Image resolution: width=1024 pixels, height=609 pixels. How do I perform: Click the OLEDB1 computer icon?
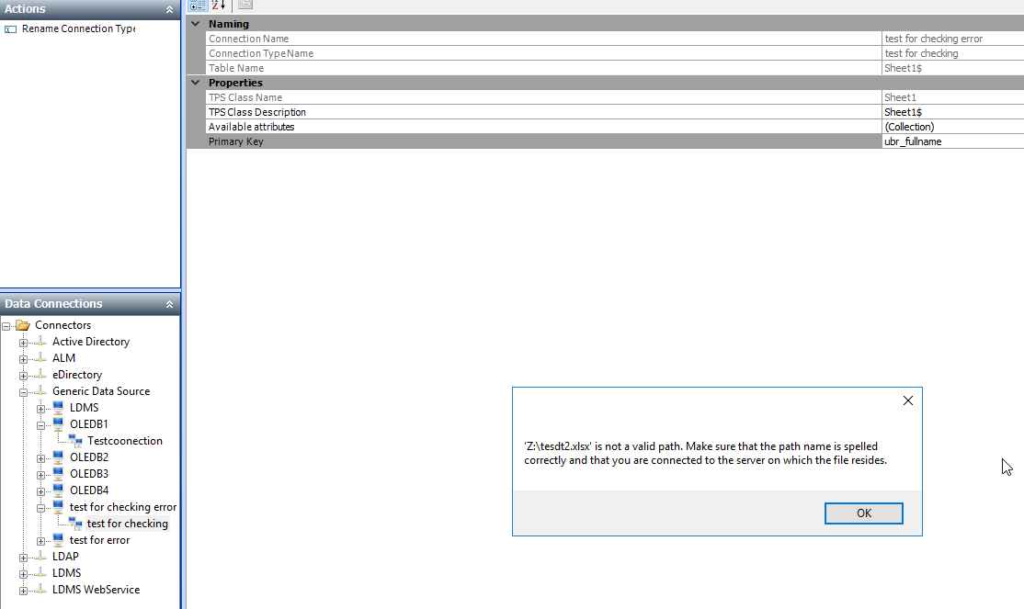(58, 424)
